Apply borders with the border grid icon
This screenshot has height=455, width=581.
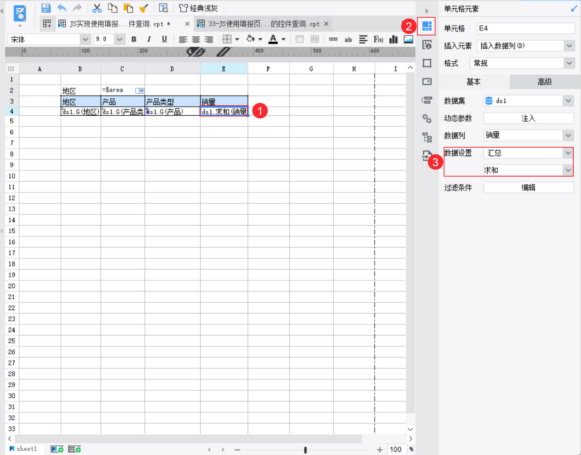coord(227,39)
